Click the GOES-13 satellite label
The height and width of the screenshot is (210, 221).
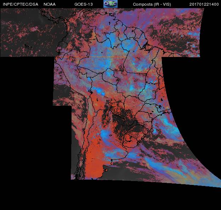84,4
